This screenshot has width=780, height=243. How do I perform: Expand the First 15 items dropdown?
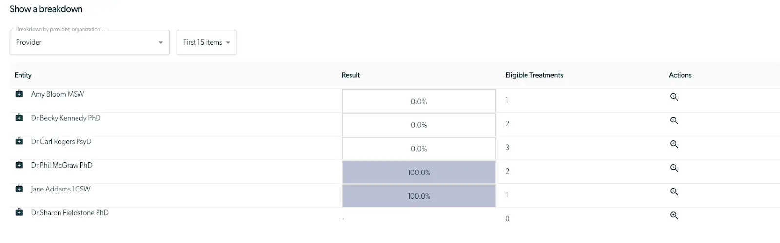coord(206,42)
